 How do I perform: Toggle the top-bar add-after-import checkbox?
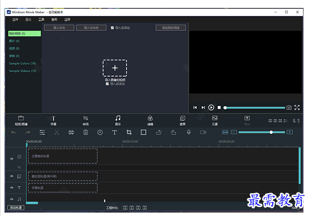pos(112,28)
